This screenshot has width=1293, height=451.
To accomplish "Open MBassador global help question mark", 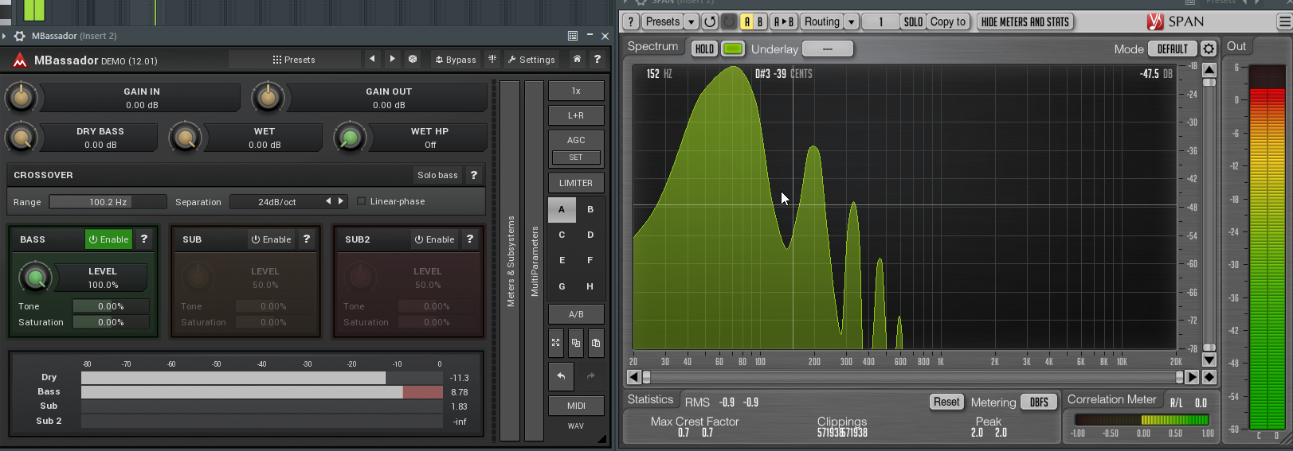I will [x=597, y=59].
